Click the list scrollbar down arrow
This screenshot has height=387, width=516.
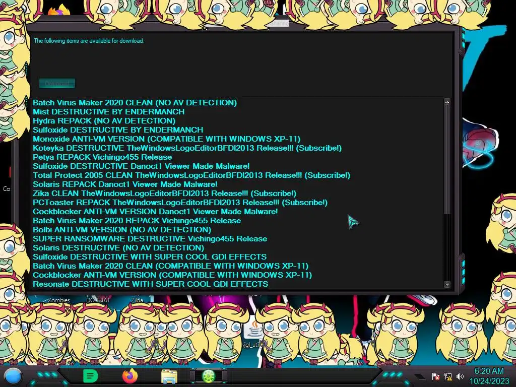[x=447, y=284]
